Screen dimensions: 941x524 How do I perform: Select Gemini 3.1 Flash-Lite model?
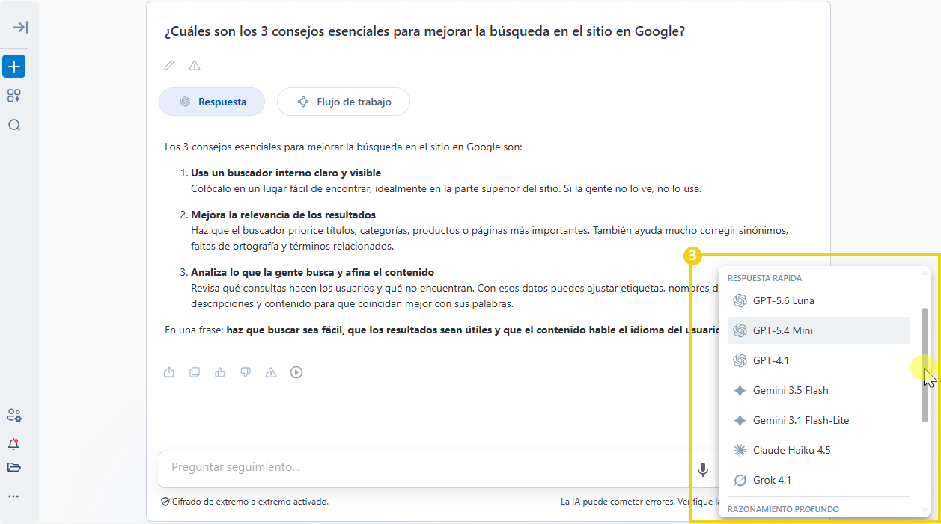[819, 420]
